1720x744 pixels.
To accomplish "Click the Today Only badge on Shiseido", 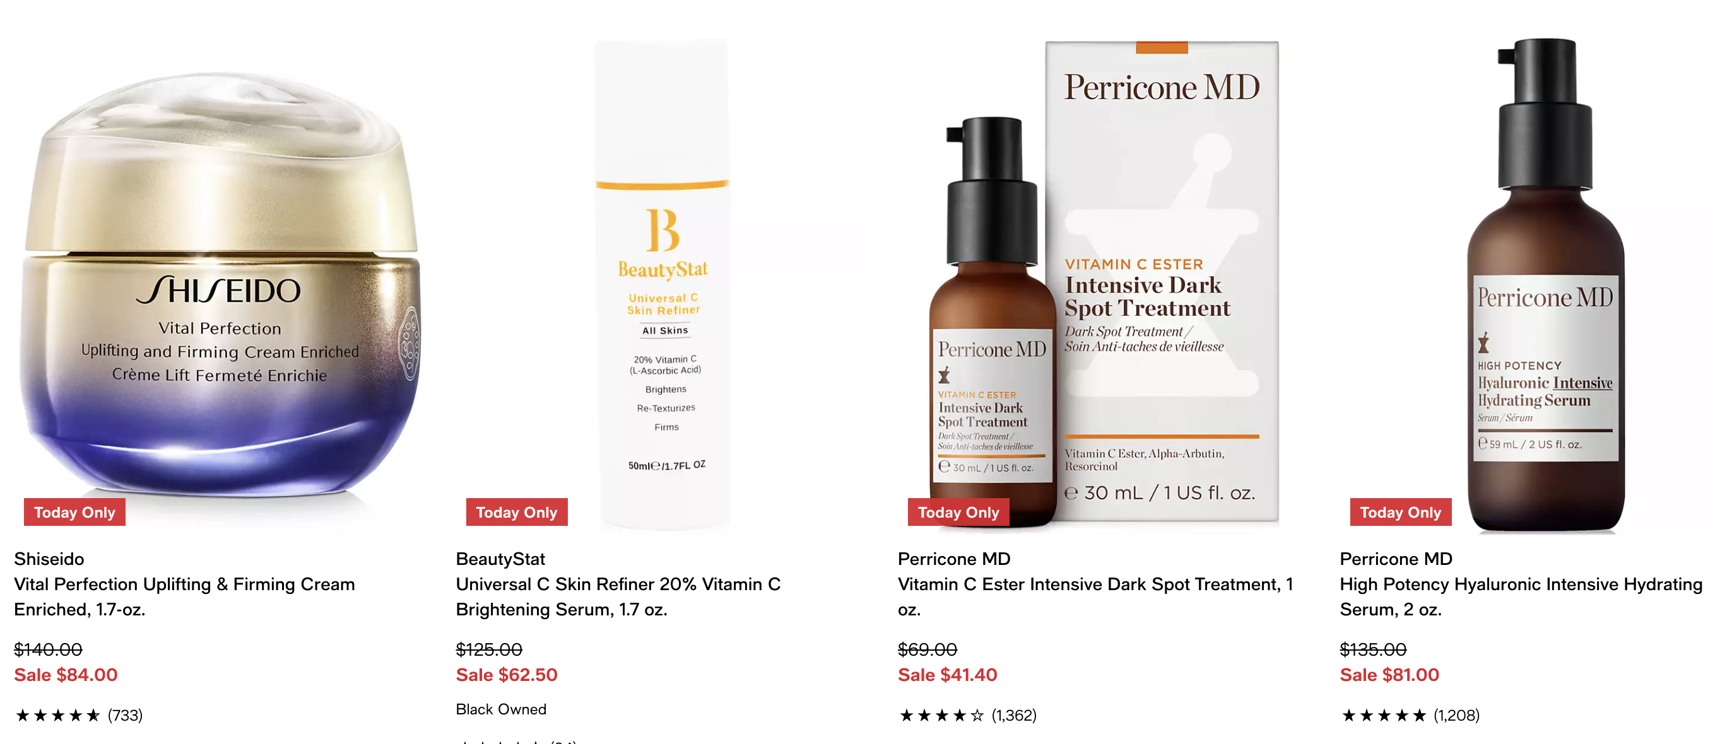I will coord(75,512).
